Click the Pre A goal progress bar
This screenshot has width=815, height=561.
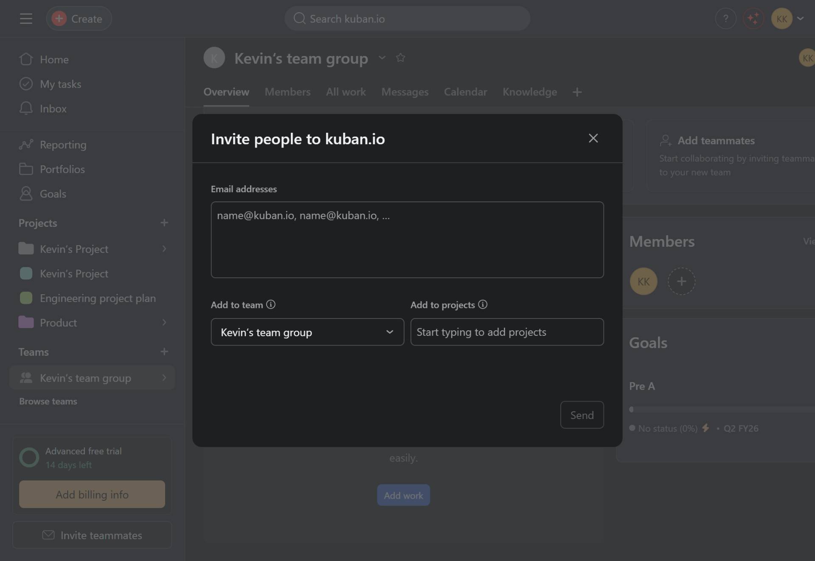pos(722,410)
